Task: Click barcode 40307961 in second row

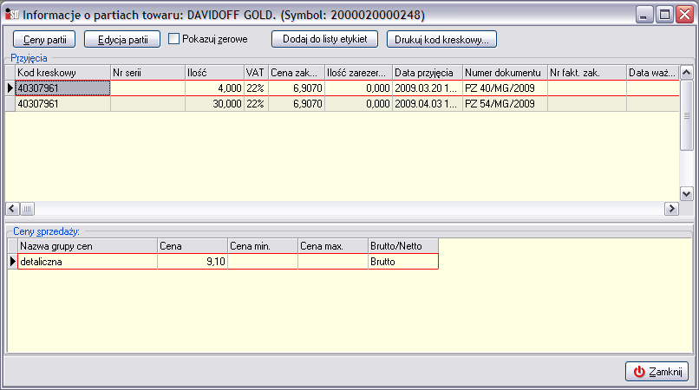Action: coord(62,104)
